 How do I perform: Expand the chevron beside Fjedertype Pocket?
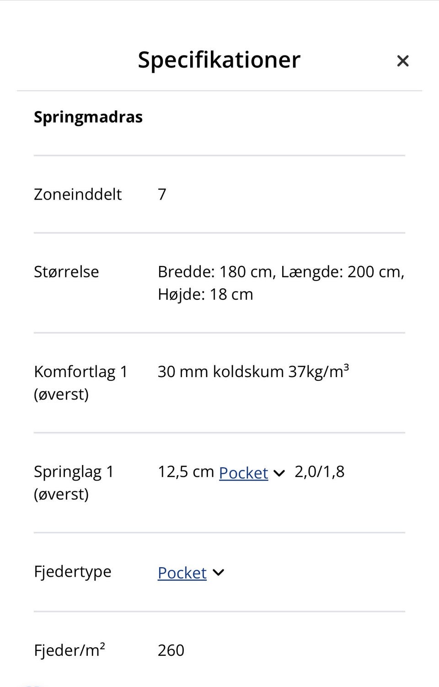click(x=219, y=573)
